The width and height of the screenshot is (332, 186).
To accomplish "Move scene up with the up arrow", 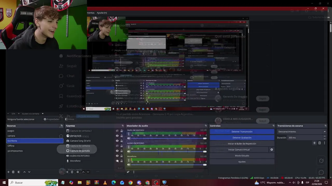I will pyautogui.click(x=25, y=172).
